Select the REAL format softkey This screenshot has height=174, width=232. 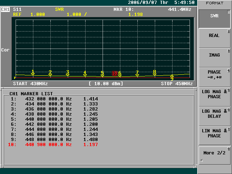coord(214,38)
